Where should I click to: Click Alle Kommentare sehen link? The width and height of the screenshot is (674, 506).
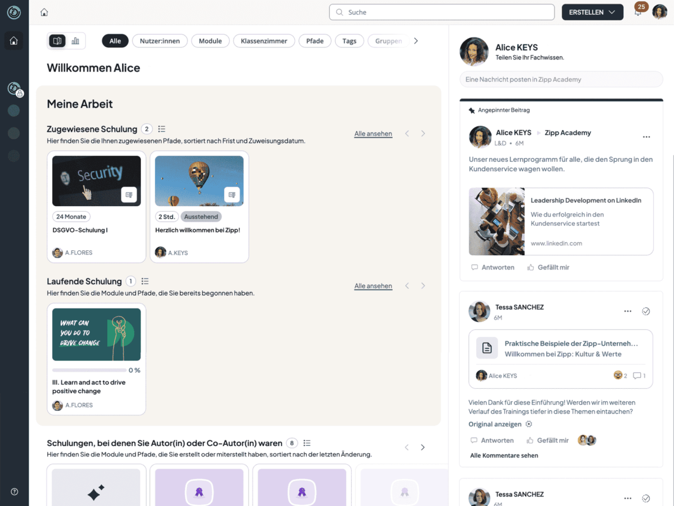(504, 455)
